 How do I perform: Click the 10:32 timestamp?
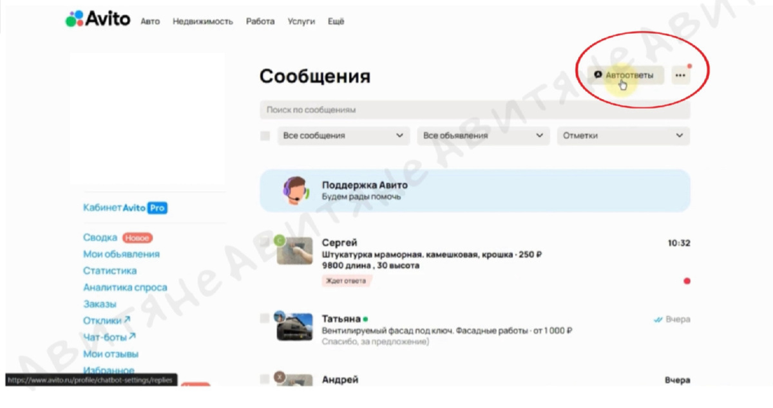pos(679,243)
